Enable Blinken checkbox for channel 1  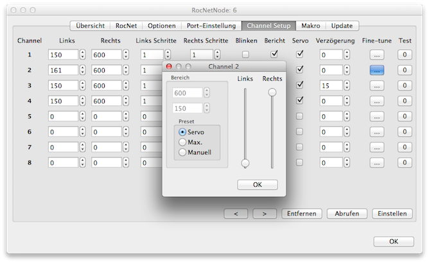pos(245,55)
